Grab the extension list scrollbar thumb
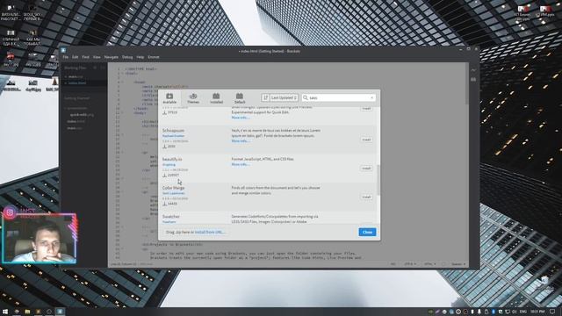 click(x=378, y=180)
